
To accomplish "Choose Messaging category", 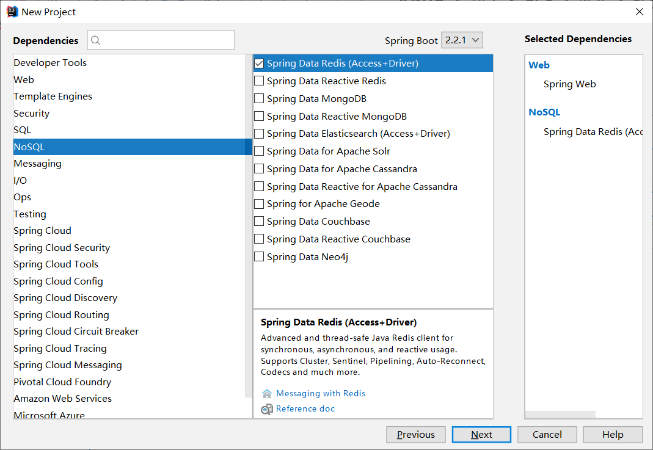I will [130, 164].
